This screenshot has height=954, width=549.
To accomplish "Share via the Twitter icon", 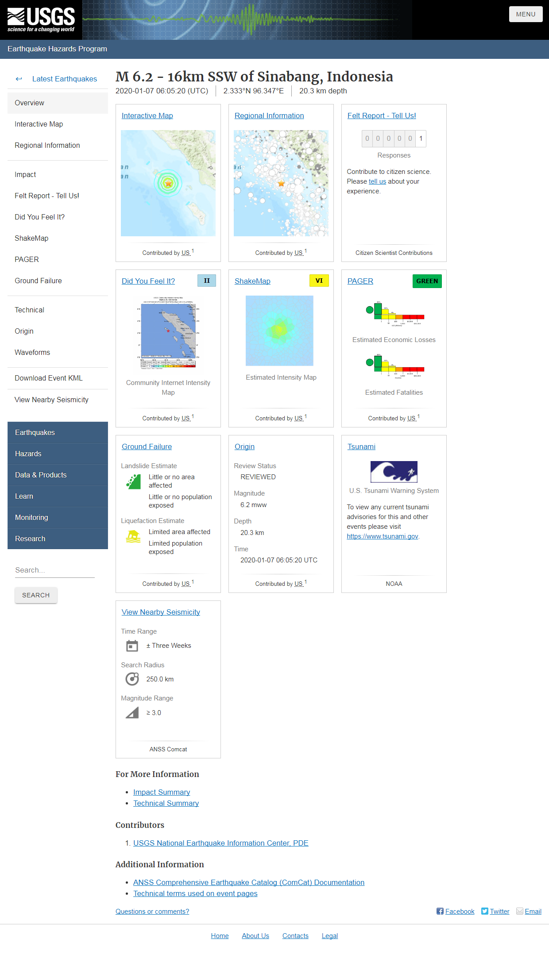I will [x=485, y=911].
